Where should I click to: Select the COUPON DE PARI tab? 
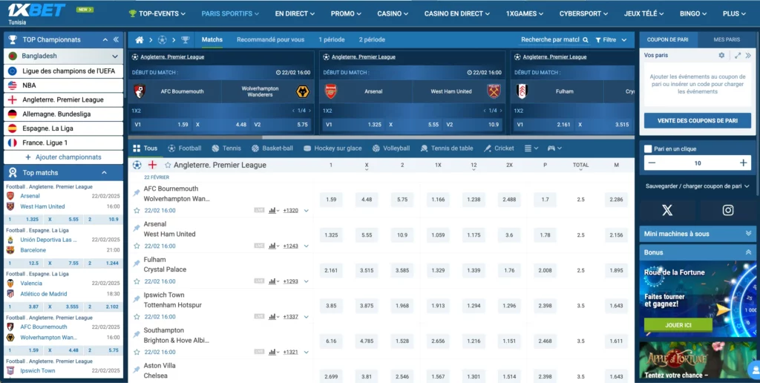(x=667, y=40)
